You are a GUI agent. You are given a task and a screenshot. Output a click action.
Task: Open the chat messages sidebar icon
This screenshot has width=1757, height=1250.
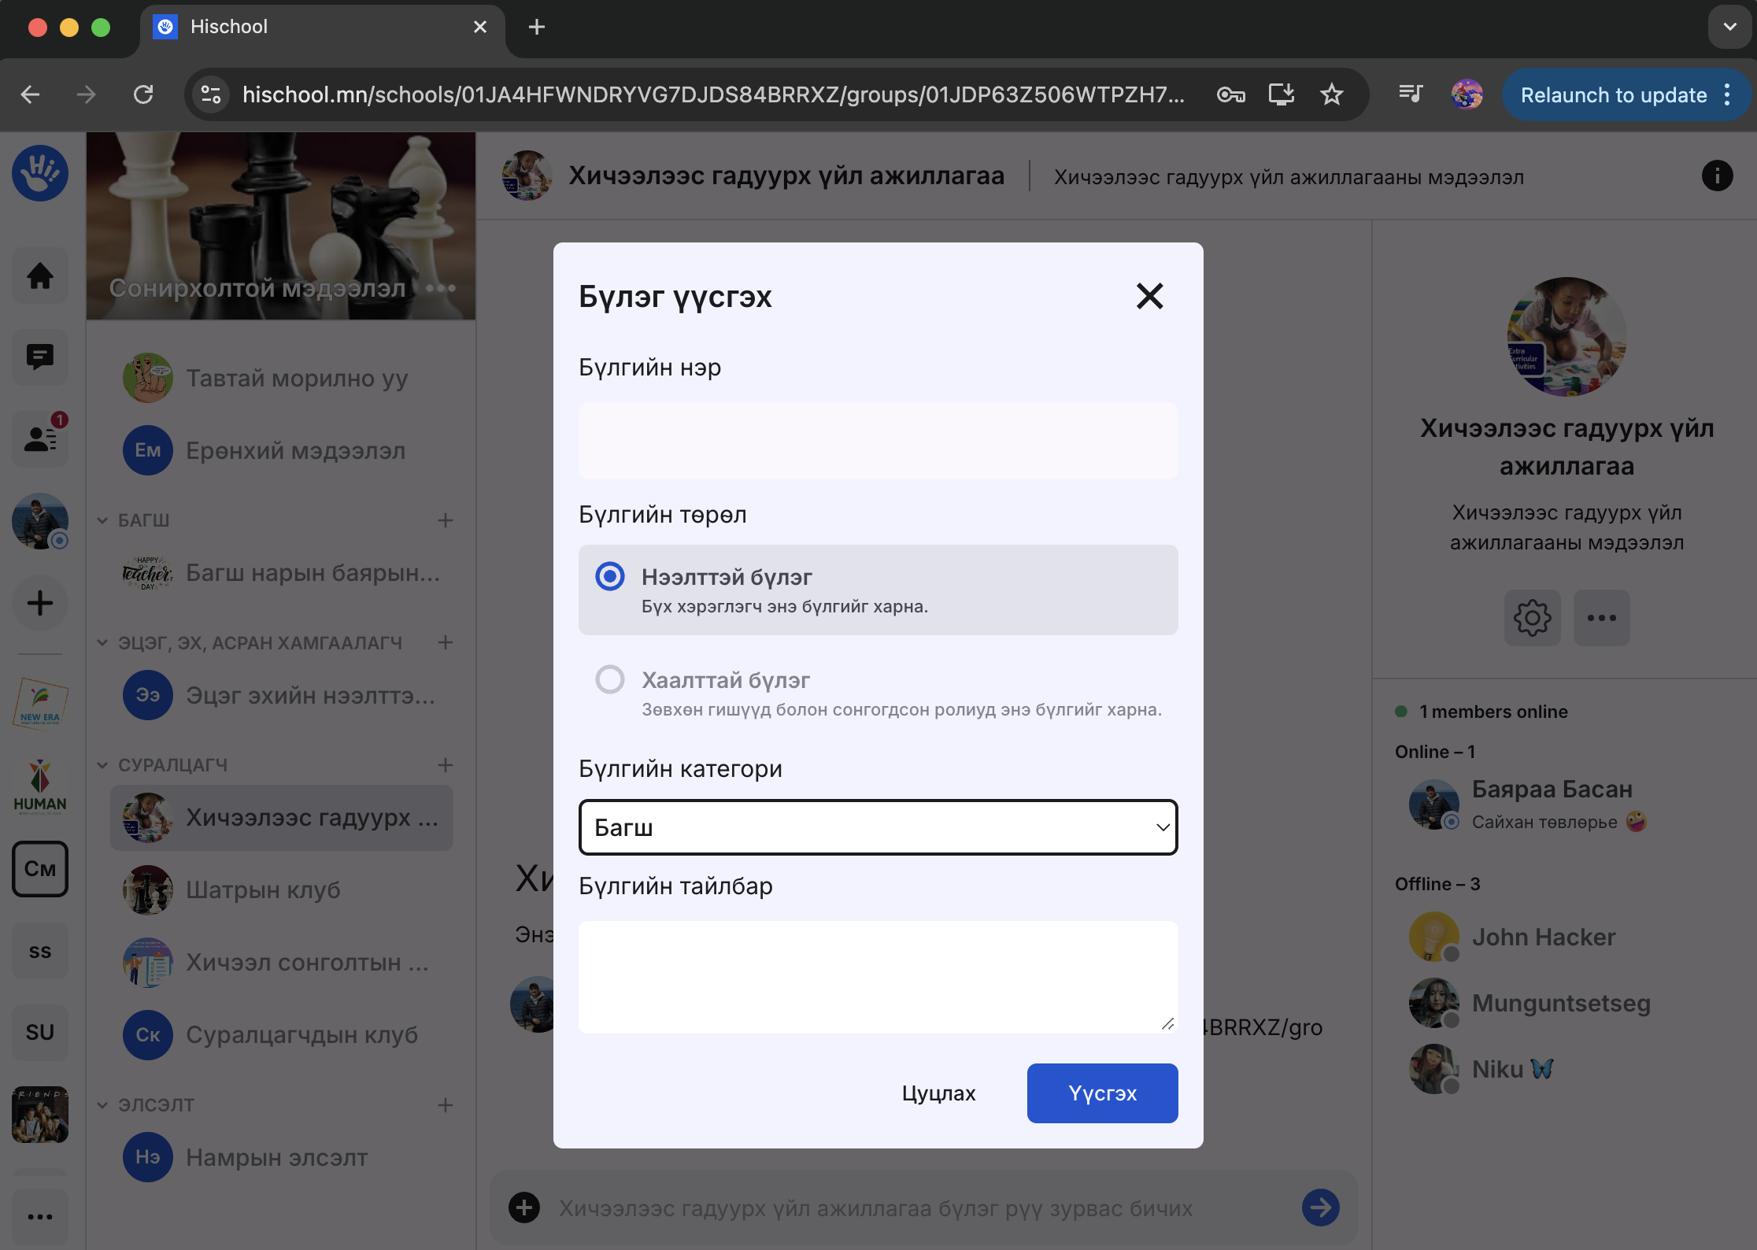click(x=39, y=357)
